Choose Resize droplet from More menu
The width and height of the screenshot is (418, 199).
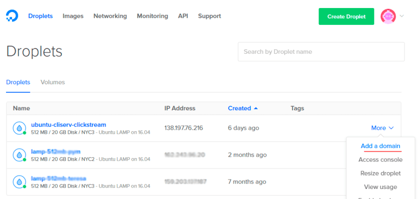(x=381, y=174)
